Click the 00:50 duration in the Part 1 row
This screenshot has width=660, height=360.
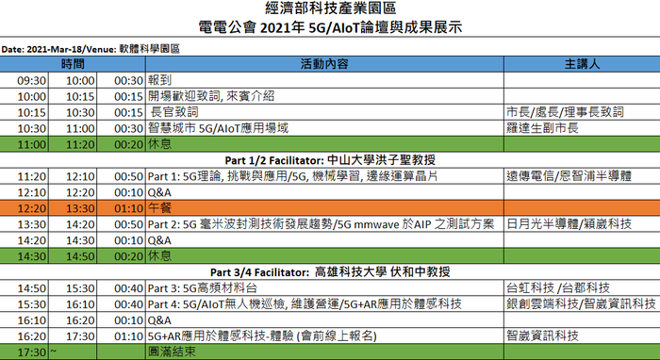click(x=122, y=176)
